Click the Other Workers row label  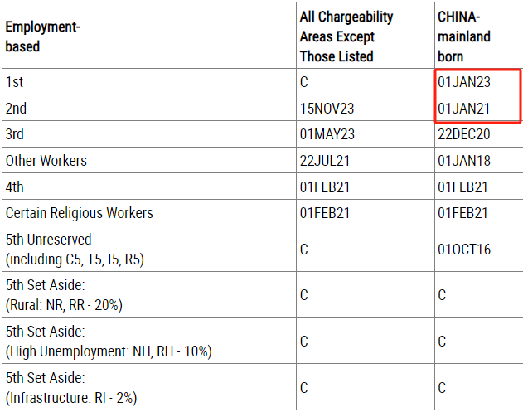pos(46,161)
